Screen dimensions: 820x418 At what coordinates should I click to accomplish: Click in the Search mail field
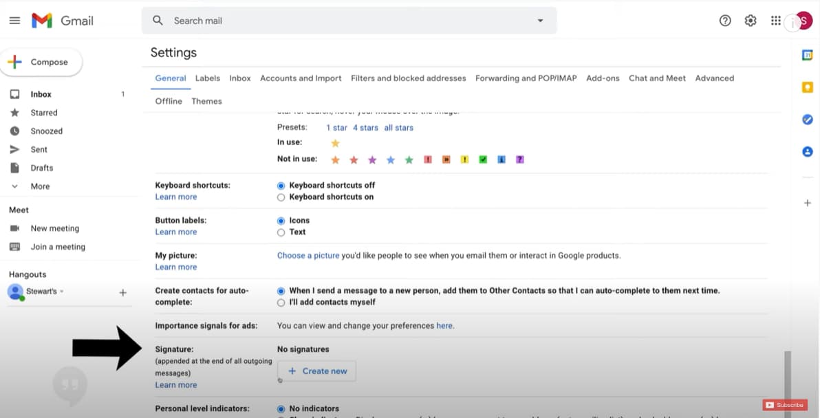click(x=349, y=21)
